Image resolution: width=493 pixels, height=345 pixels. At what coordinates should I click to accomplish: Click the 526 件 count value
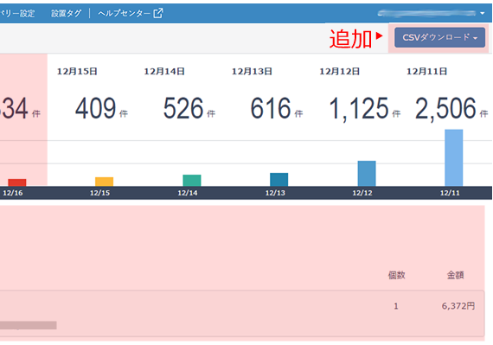[x=189, y=108]
